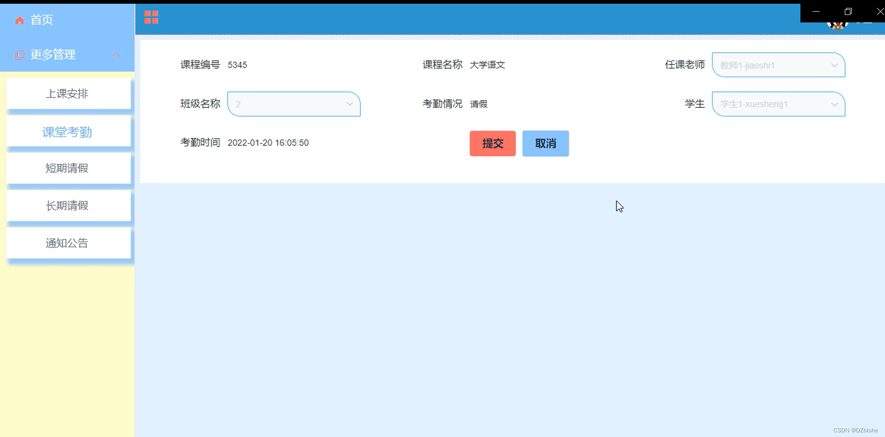This screenshot has width=885, height=437.
Task: Open the 短期请假 page
Action: 67,168
